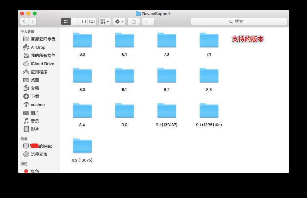
Task: Select the 8.3 folder
Action: 209,76
